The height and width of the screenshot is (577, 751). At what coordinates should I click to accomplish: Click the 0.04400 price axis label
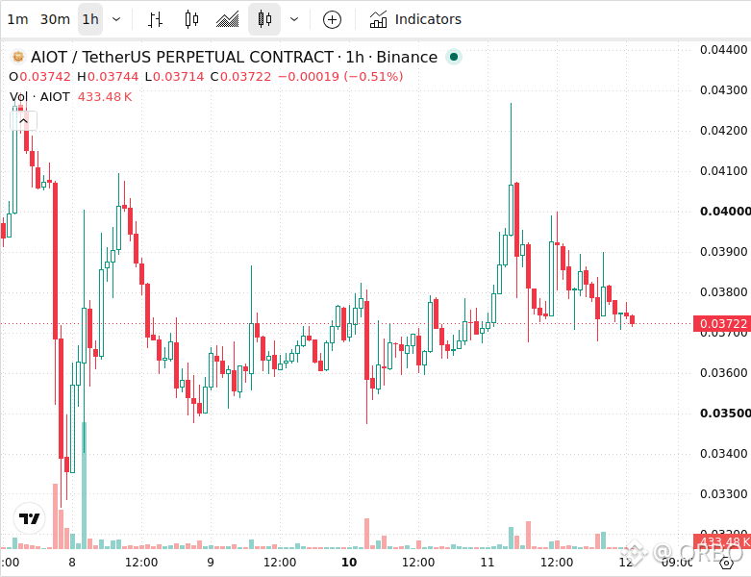[724, 50]
